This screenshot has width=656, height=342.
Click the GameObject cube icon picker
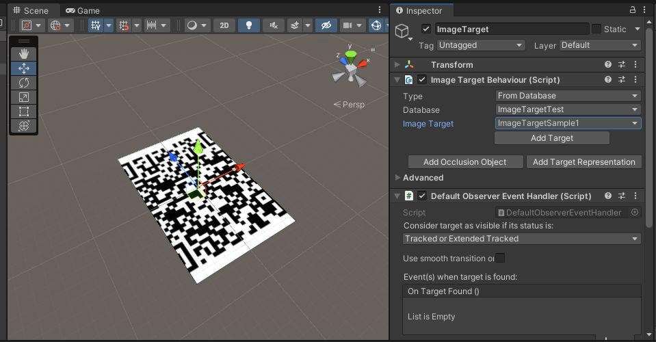click(x=402, y=31)
